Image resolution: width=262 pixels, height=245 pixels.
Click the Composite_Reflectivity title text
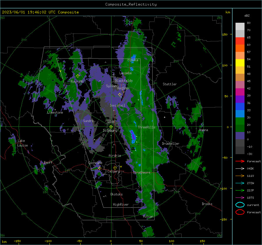pos(131,4)
